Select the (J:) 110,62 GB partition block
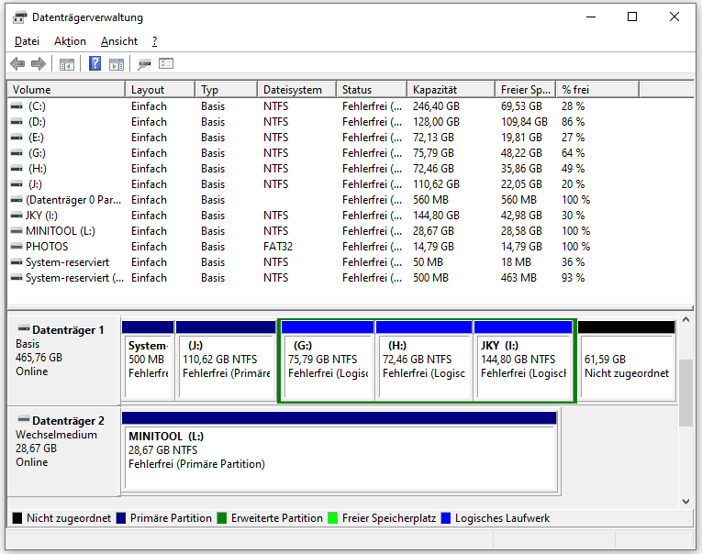The width and height of the screenshot is (702, 554). pos(226,360)
